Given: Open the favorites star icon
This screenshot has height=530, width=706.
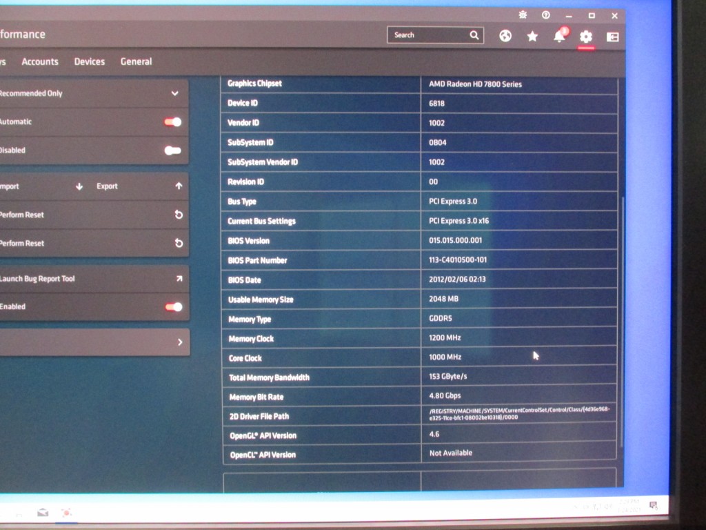Looking at the screenshot, I should pyautogui.click(x=532, y=36).
